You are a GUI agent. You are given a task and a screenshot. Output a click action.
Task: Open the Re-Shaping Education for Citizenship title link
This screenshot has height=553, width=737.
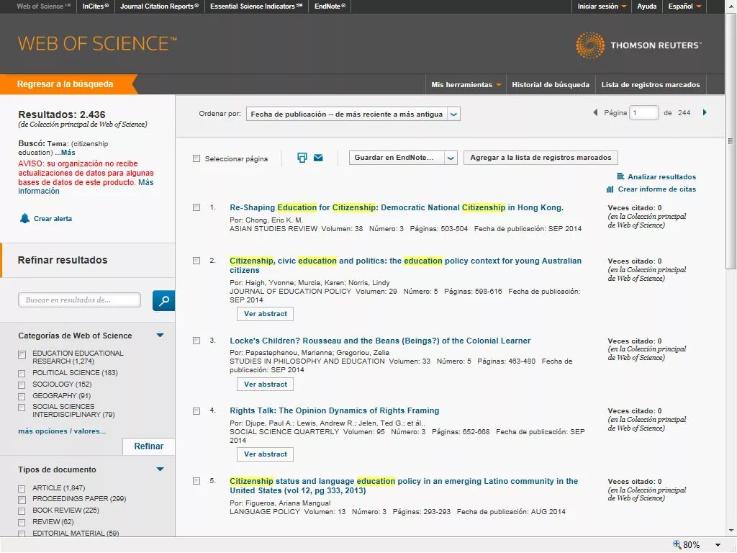[x=397, y=207]
